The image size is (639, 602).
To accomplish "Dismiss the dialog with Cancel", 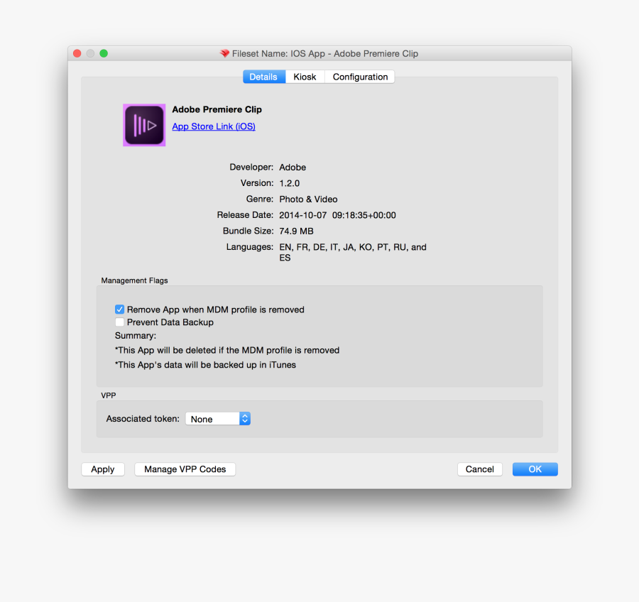I will pos(479,469).
